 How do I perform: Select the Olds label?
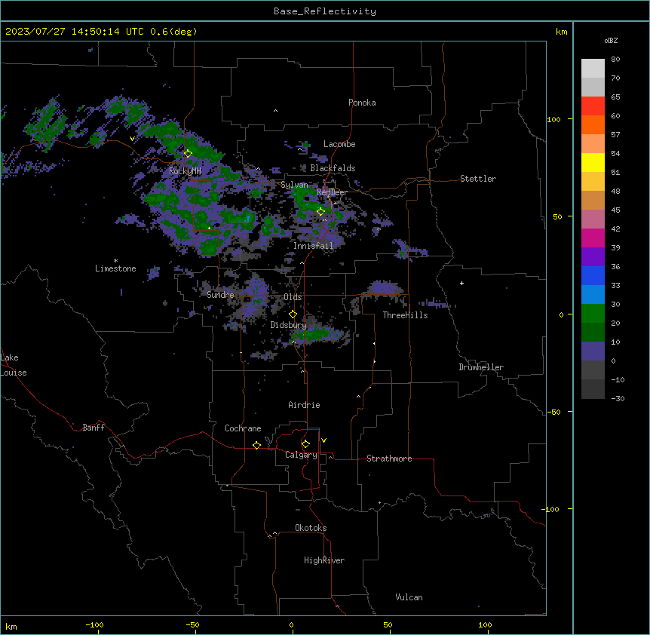point(293,297)
